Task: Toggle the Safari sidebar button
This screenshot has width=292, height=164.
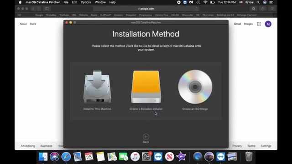Action: pos(47,9)
